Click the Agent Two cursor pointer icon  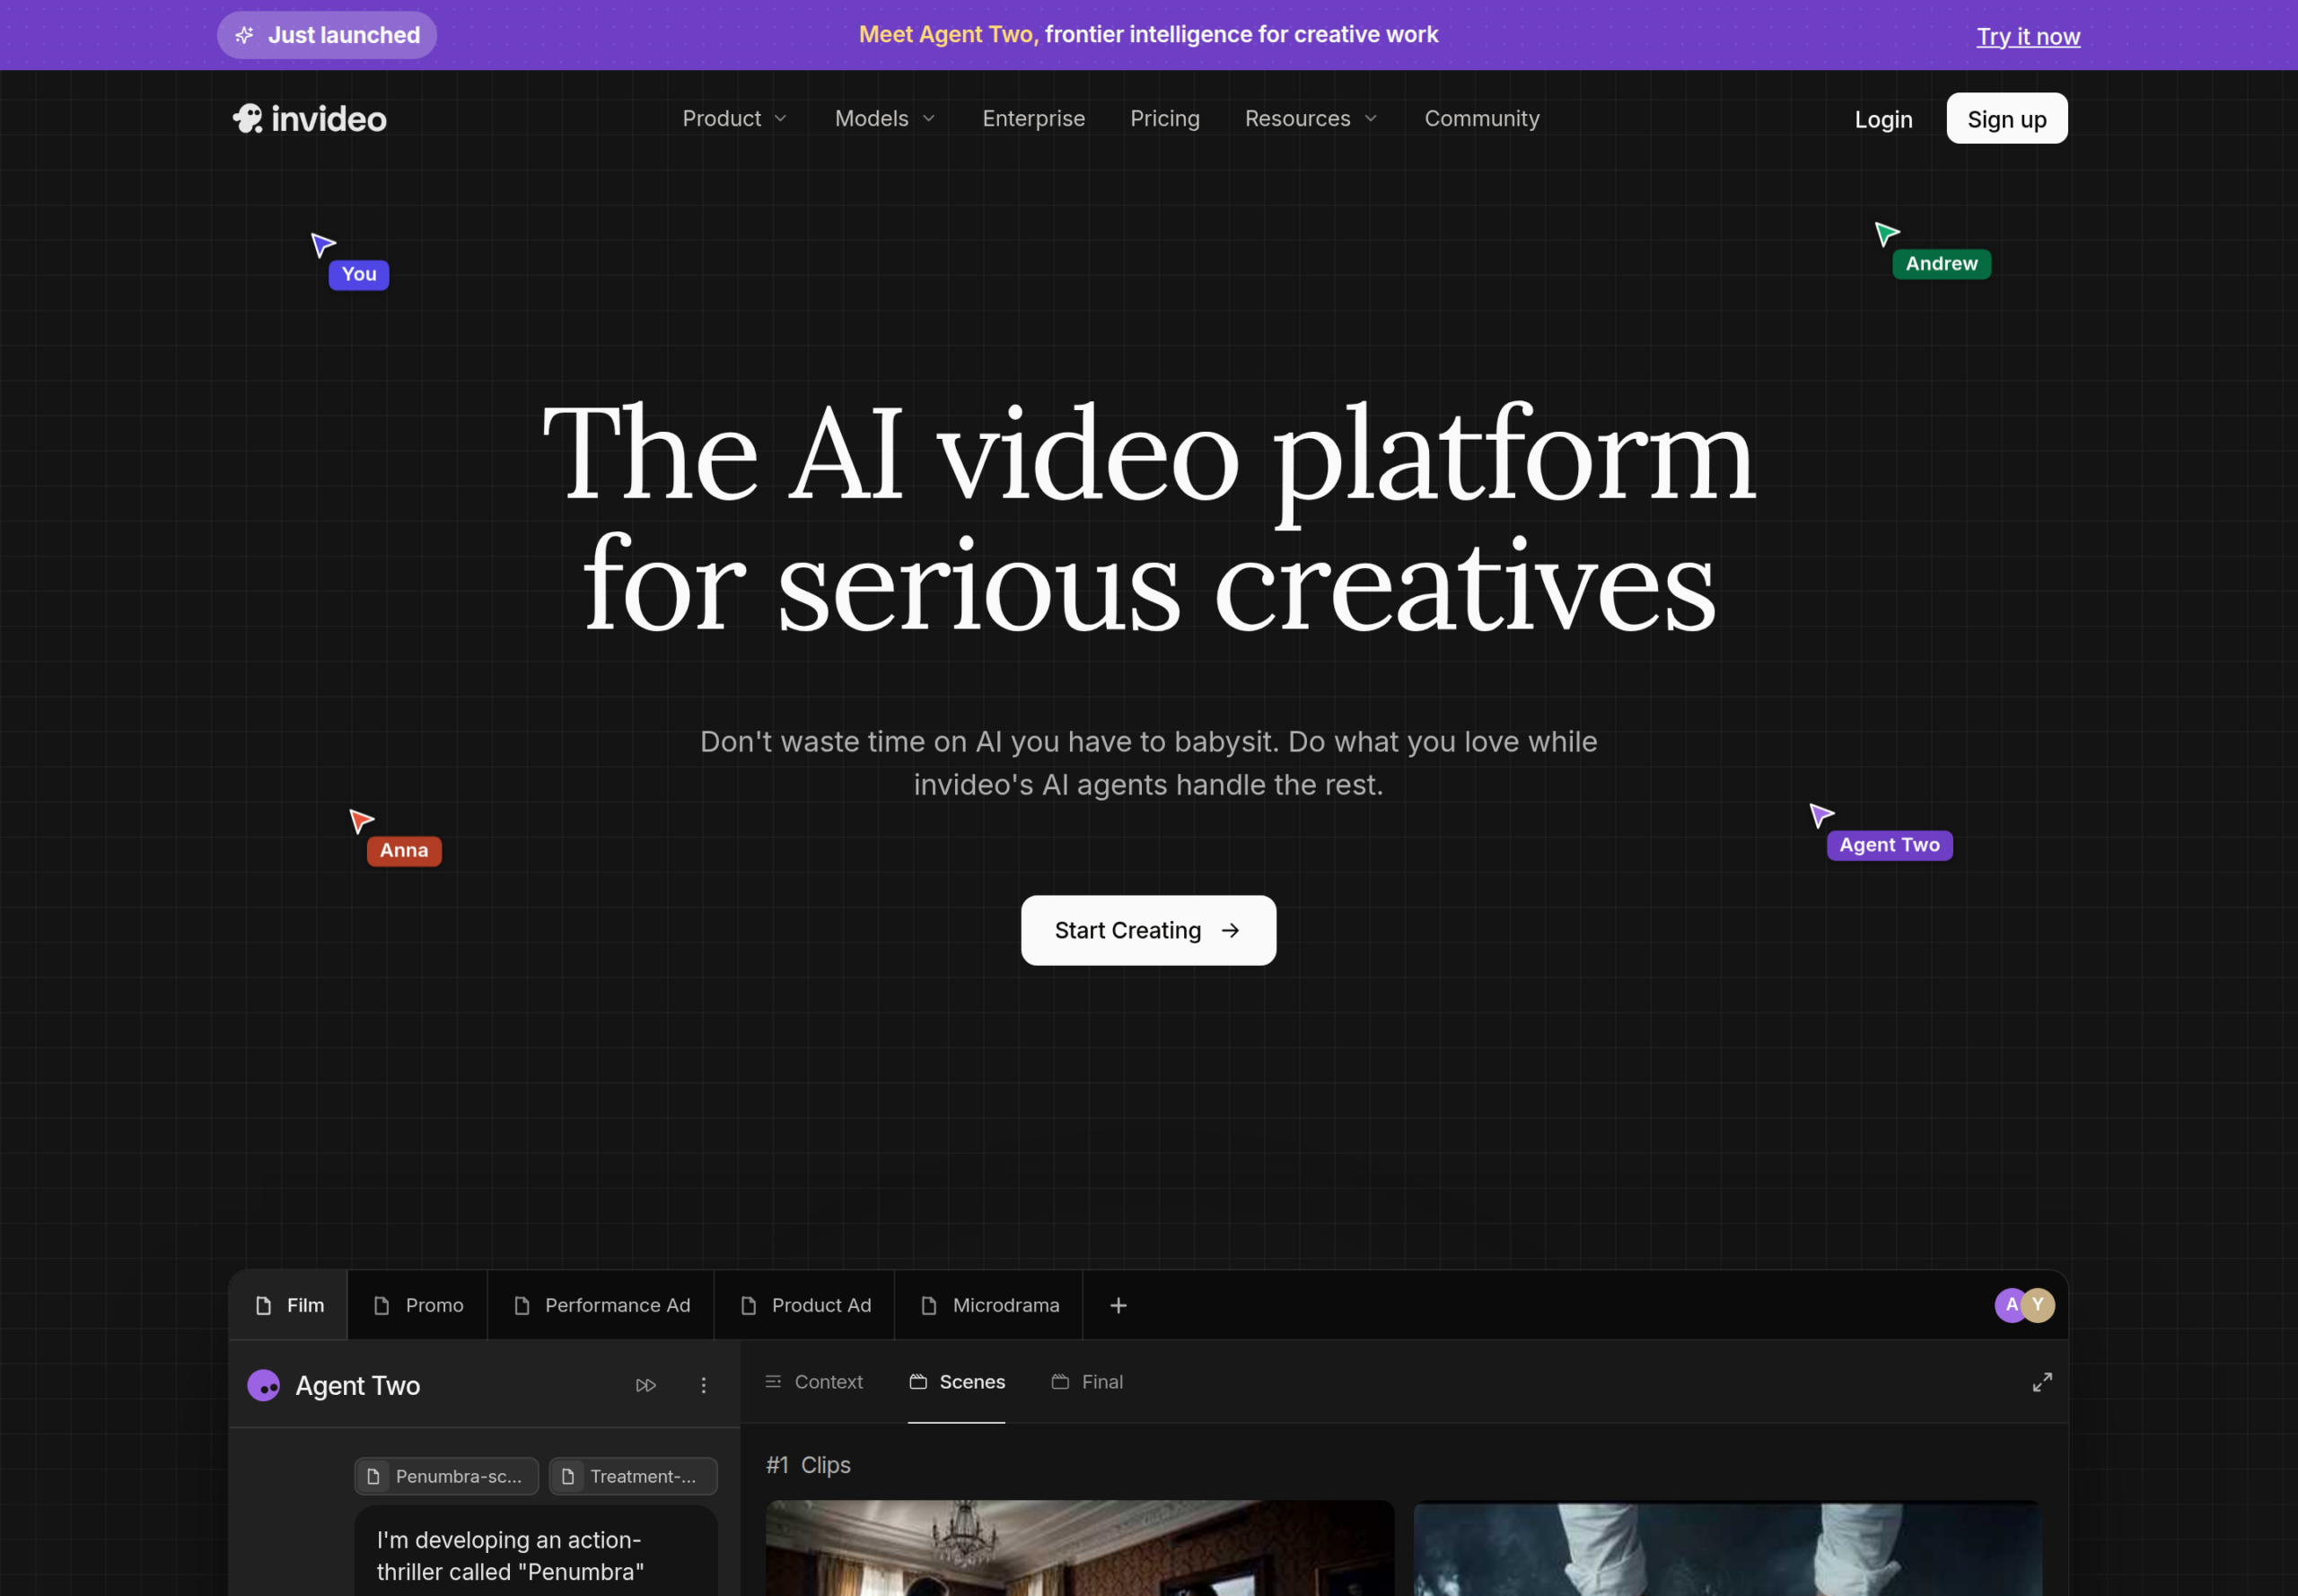1821,815
